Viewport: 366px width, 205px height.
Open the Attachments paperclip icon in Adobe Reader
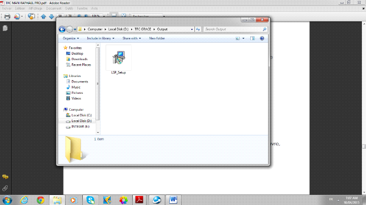5,188
